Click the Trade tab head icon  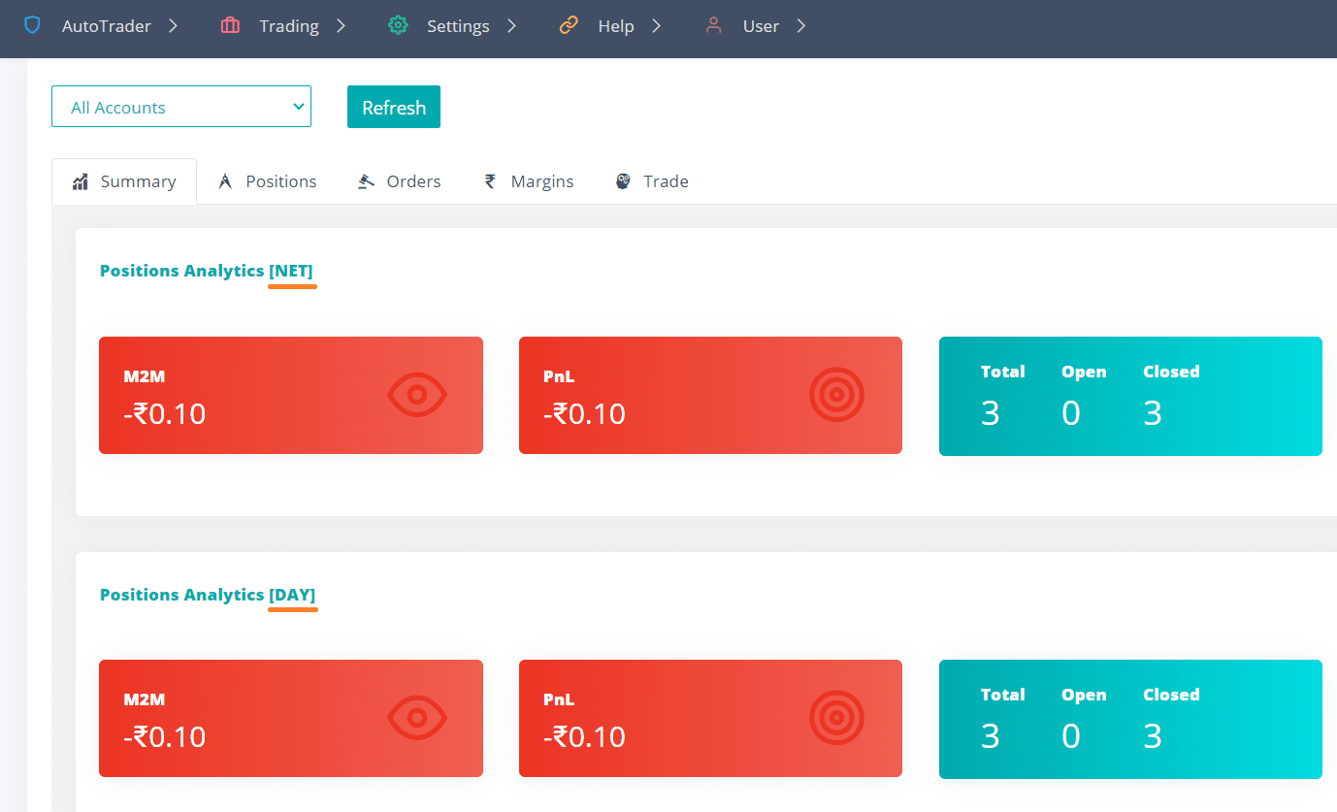coord(623,181)
